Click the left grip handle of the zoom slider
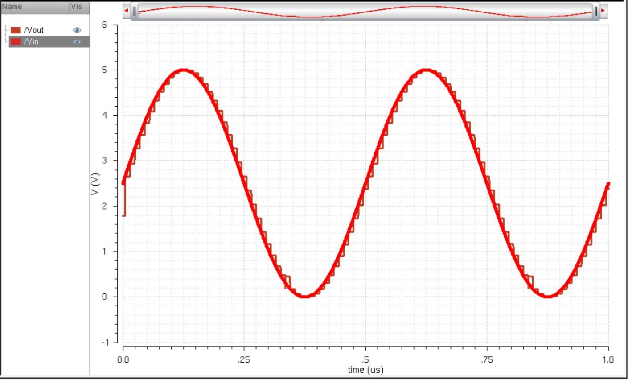628x380 pixels. (x=135, y=11)
